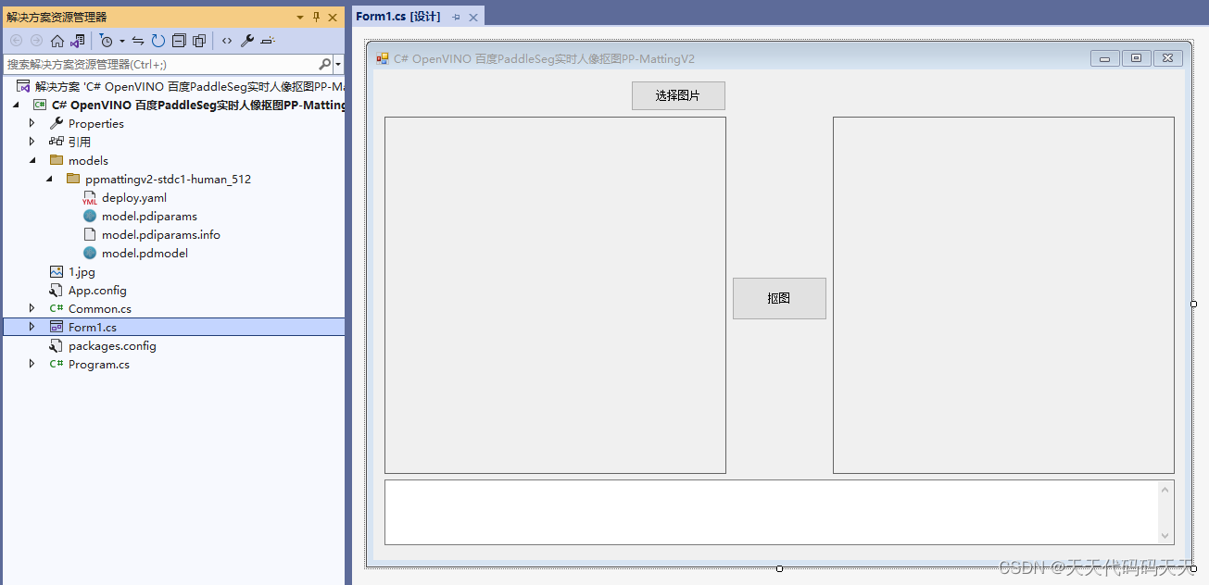Go forward in Solution Explorer navigation

coord(36,41)
